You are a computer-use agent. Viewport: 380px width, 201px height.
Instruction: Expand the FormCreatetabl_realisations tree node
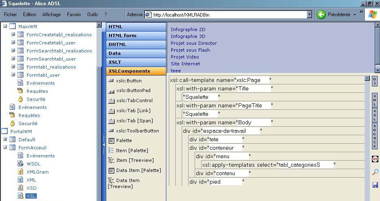point(13,34)
